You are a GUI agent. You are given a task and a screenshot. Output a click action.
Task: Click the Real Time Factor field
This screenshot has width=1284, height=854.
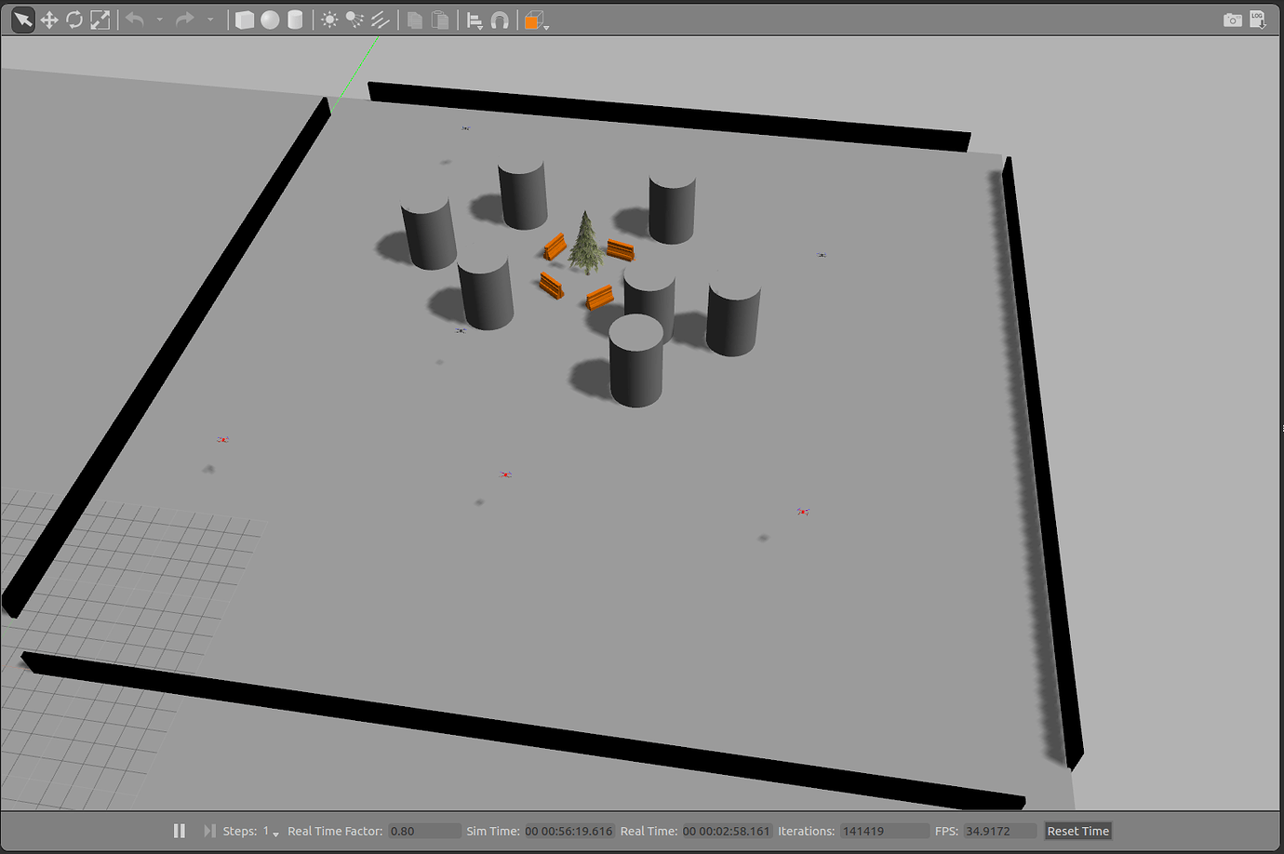point(424,831)
